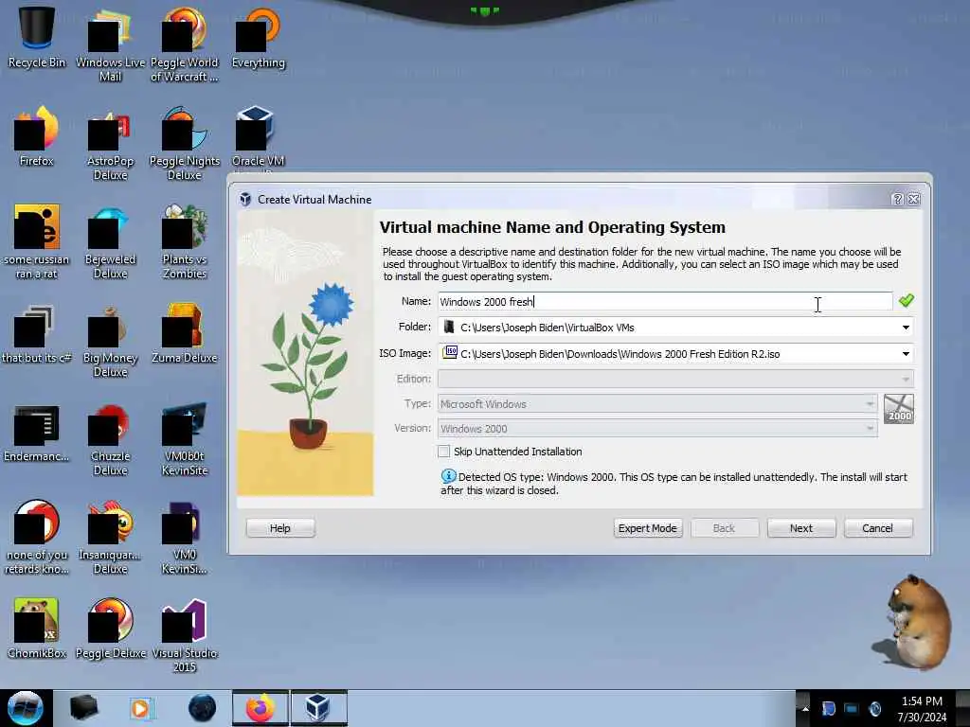
Task: Open the disabled Edition dropdown
Action: [x=675, y=379]
